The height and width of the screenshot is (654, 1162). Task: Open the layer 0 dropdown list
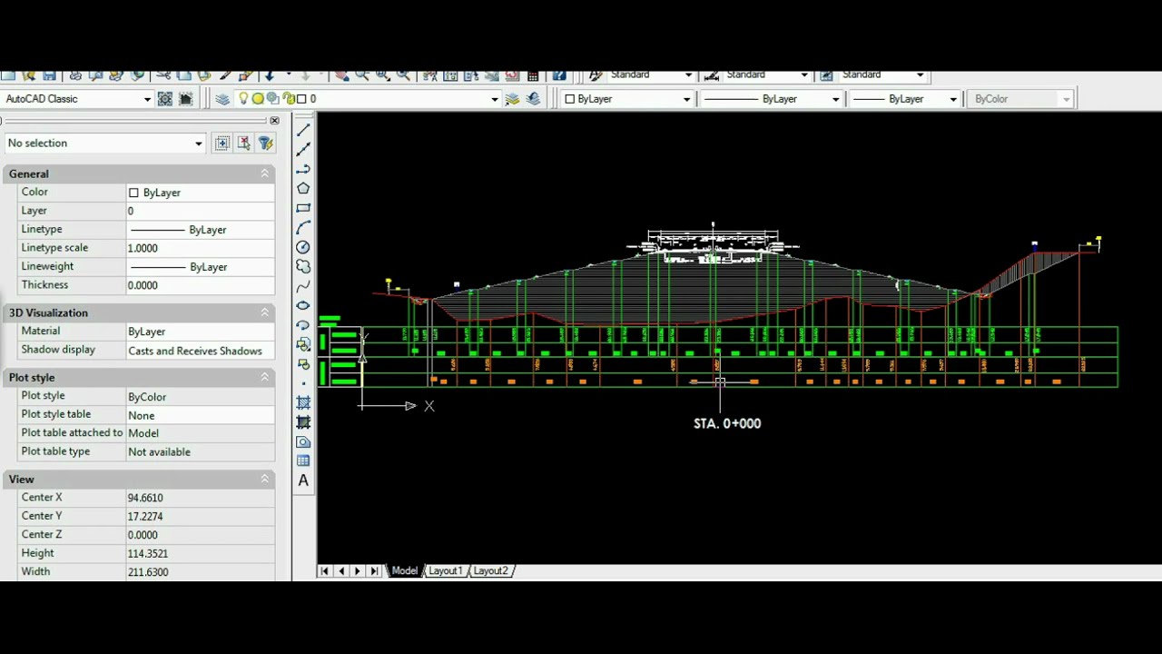pos(495,99)
